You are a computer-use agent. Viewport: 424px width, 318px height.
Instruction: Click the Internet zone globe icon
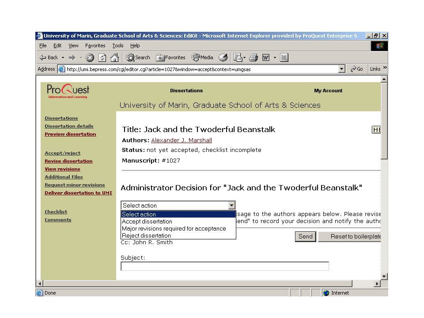pos(326,293)
